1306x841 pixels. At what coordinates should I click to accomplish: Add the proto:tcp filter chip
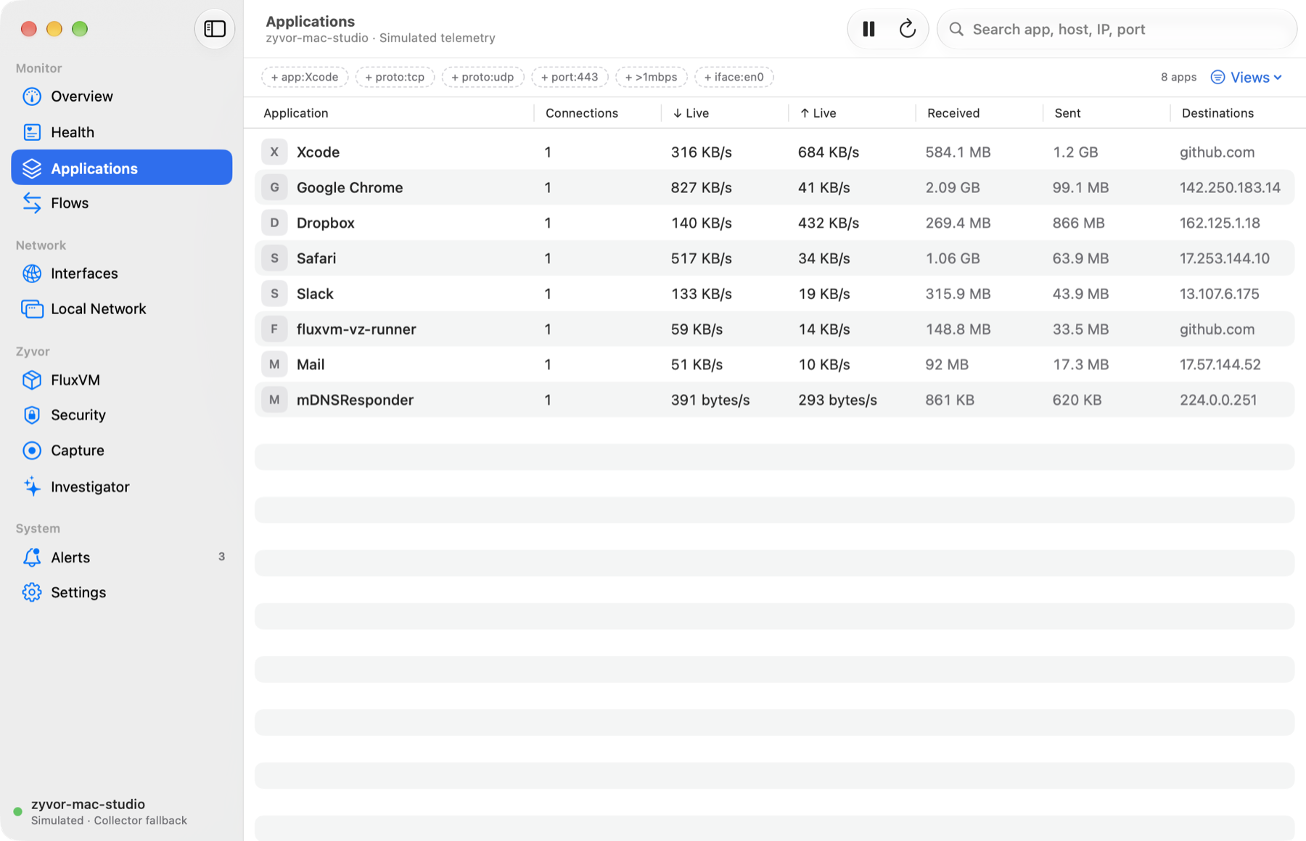click(395, 77)
